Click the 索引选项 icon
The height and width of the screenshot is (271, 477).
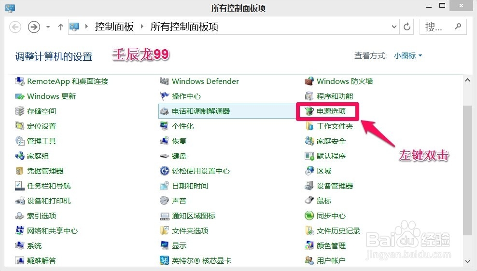coord(20,216)
